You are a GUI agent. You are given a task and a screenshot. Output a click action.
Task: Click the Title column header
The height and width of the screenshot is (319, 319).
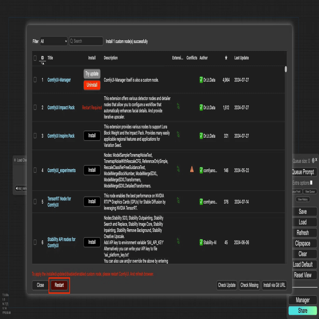(x=50, y=58)
